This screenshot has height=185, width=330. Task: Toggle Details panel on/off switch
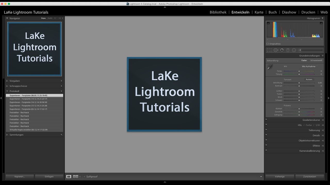click(266, 135)
